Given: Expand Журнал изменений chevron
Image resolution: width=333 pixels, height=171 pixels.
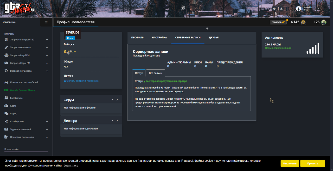Looking at the screenshot, I should coord(47,129).
